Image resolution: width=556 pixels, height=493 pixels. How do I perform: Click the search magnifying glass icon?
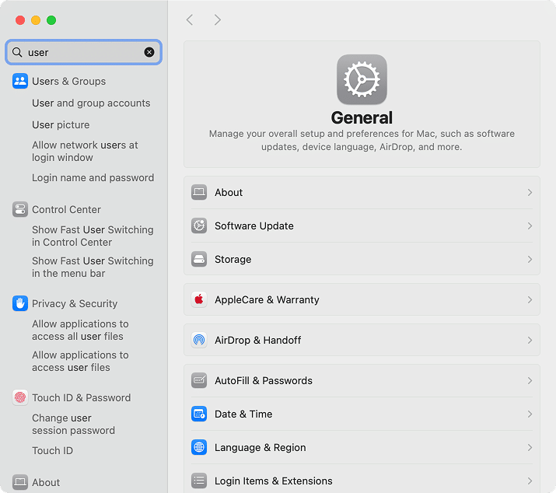coord(17,53)
